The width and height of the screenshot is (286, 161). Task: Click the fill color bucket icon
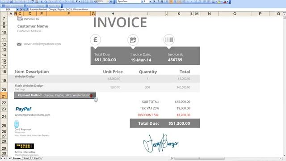click(219, 1)
